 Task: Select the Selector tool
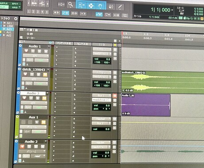coord(91,6)
